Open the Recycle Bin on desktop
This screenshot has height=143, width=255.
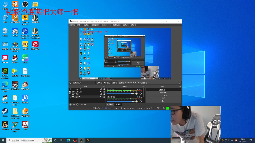5,32
